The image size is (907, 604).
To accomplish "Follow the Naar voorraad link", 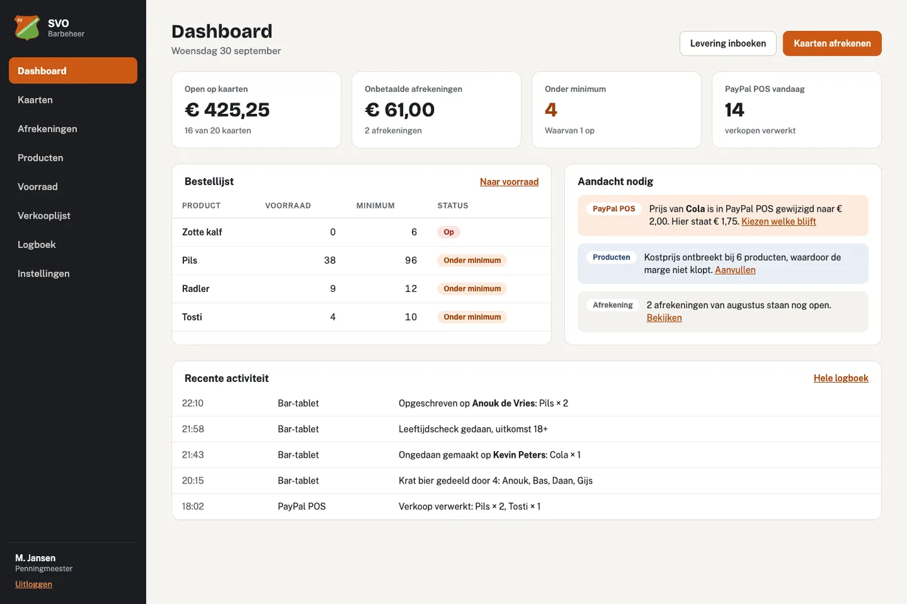I will point(509,182).
